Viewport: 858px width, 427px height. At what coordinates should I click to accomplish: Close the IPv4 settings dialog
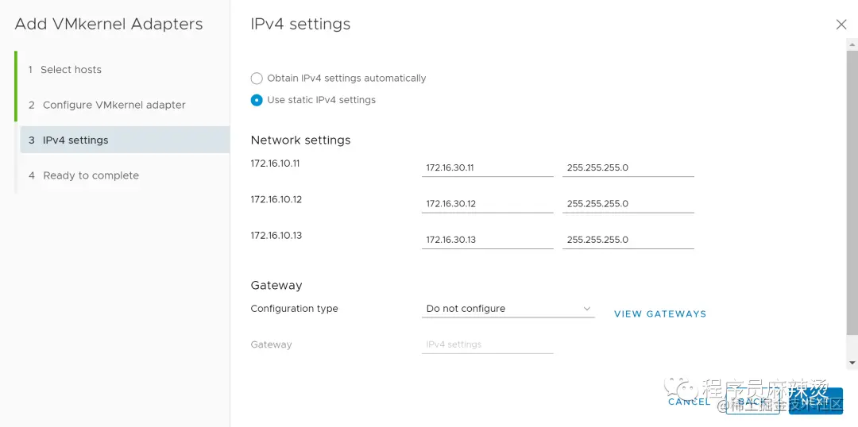point(841,25)
